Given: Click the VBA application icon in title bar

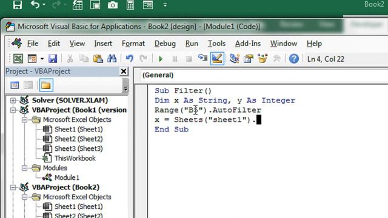Looking at the screenshot, I should (x=10, y=27).
